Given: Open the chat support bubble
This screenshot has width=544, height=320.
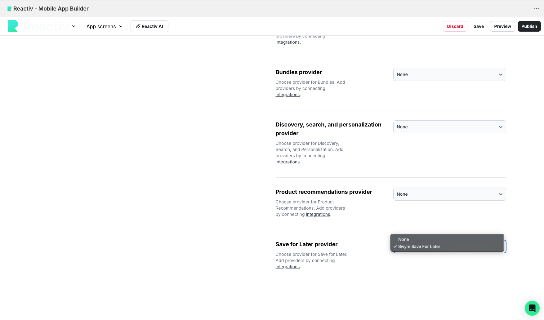Looking at the screenshot, I should point(532,308).
